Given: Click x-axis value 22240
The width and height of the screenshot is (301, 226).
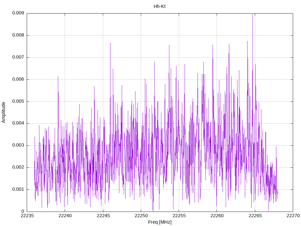Looking at the screenshot, I should click(65, 216).
